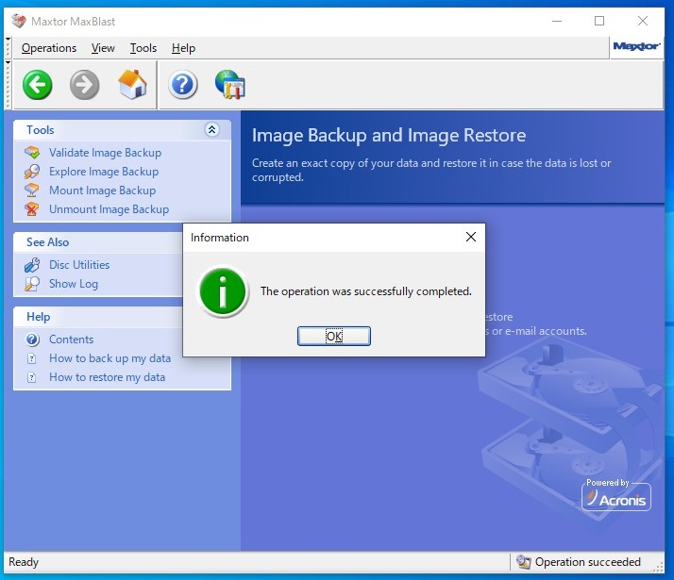Select Explore Image Backup link
This screenshot has height=580, width=674.
click(x=104, y=172)
